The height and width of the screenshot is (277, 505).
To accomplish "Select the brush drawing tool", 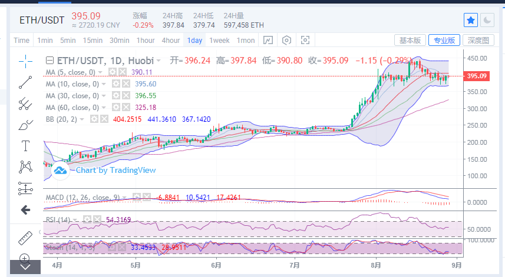I will pos(25,125).
